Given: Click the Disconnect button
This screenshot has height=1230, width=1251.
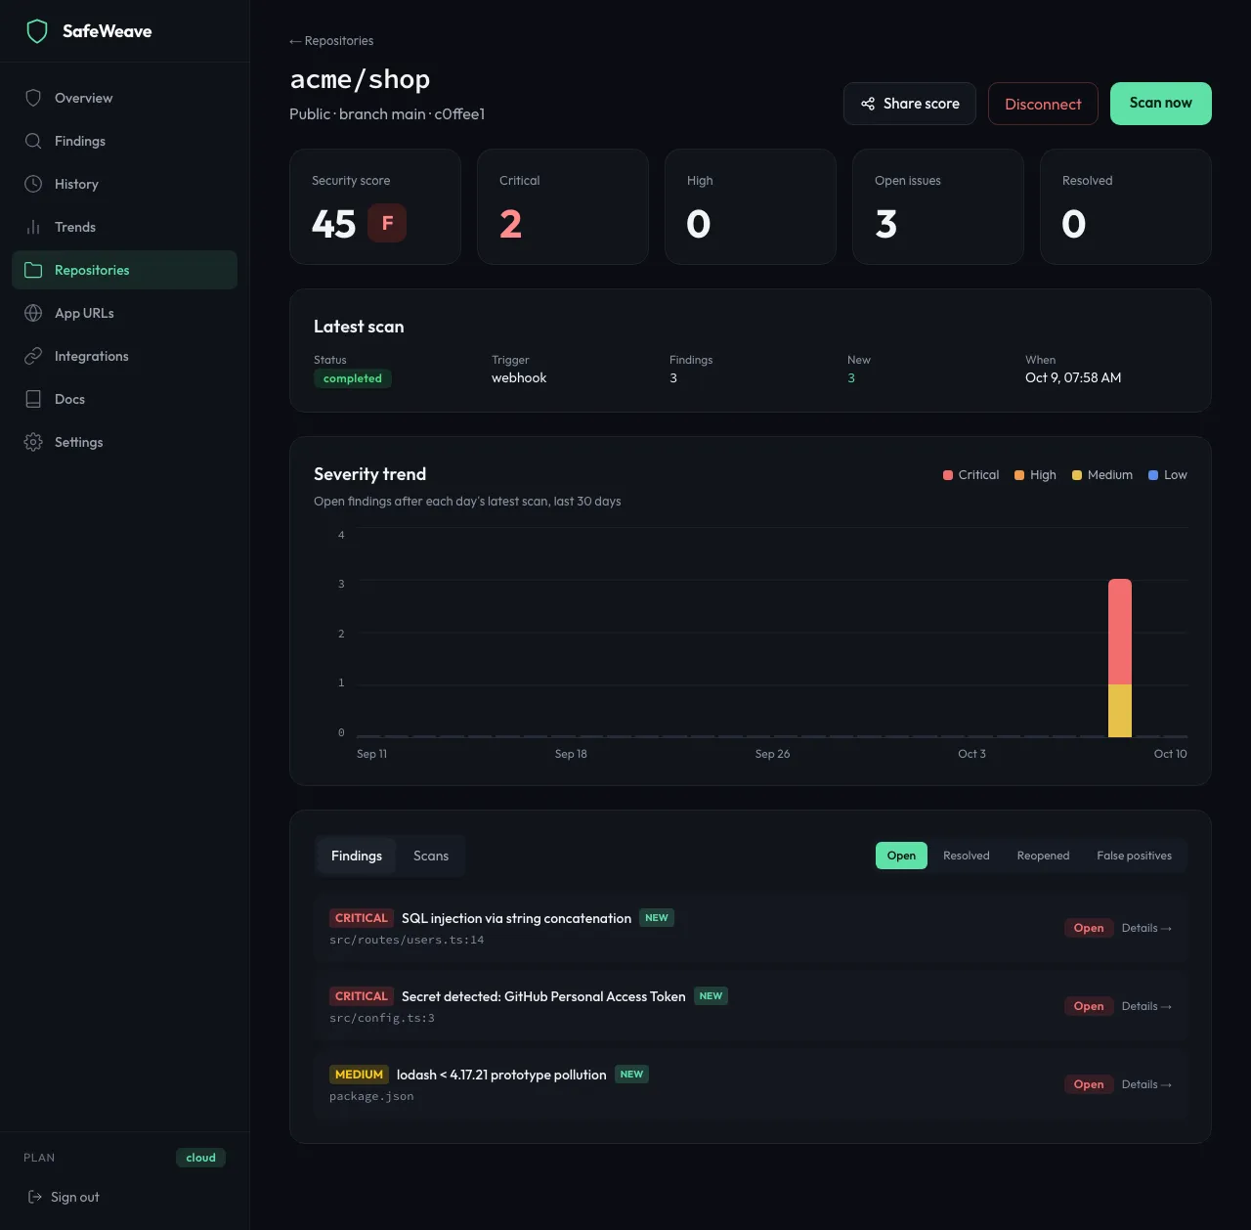Looking at the screenshot, I should tap(1043, 104).
